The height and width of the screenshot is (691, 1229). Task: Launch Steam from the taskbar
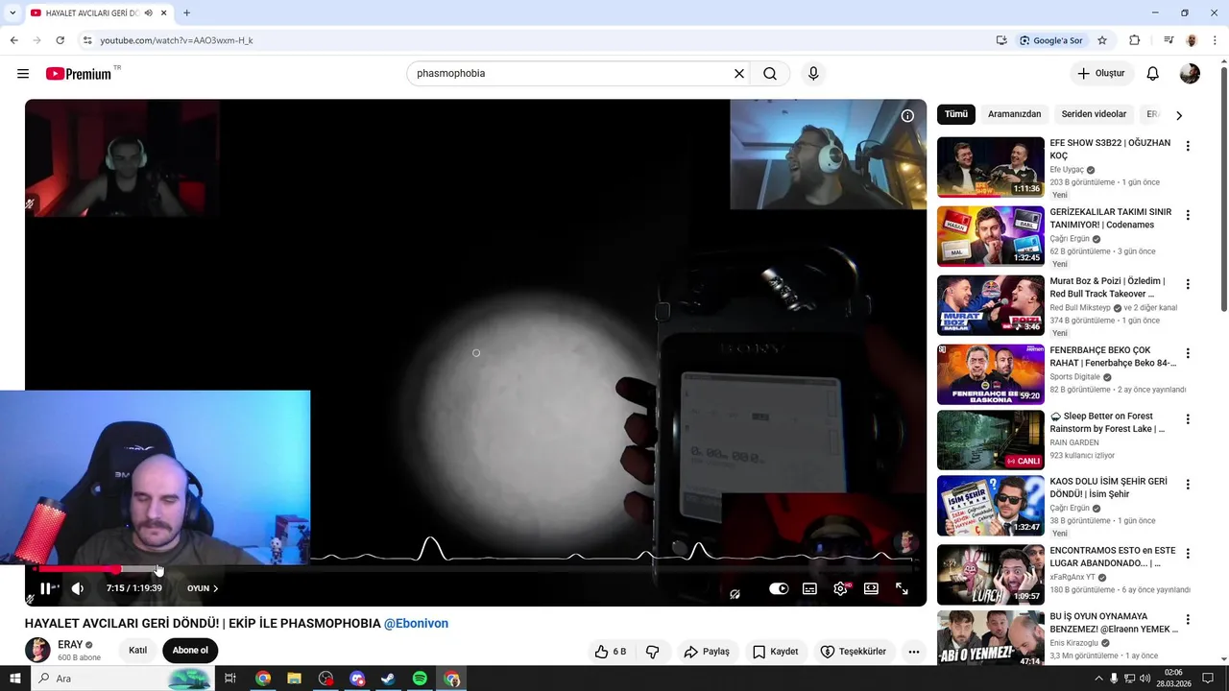pos(388,679)
